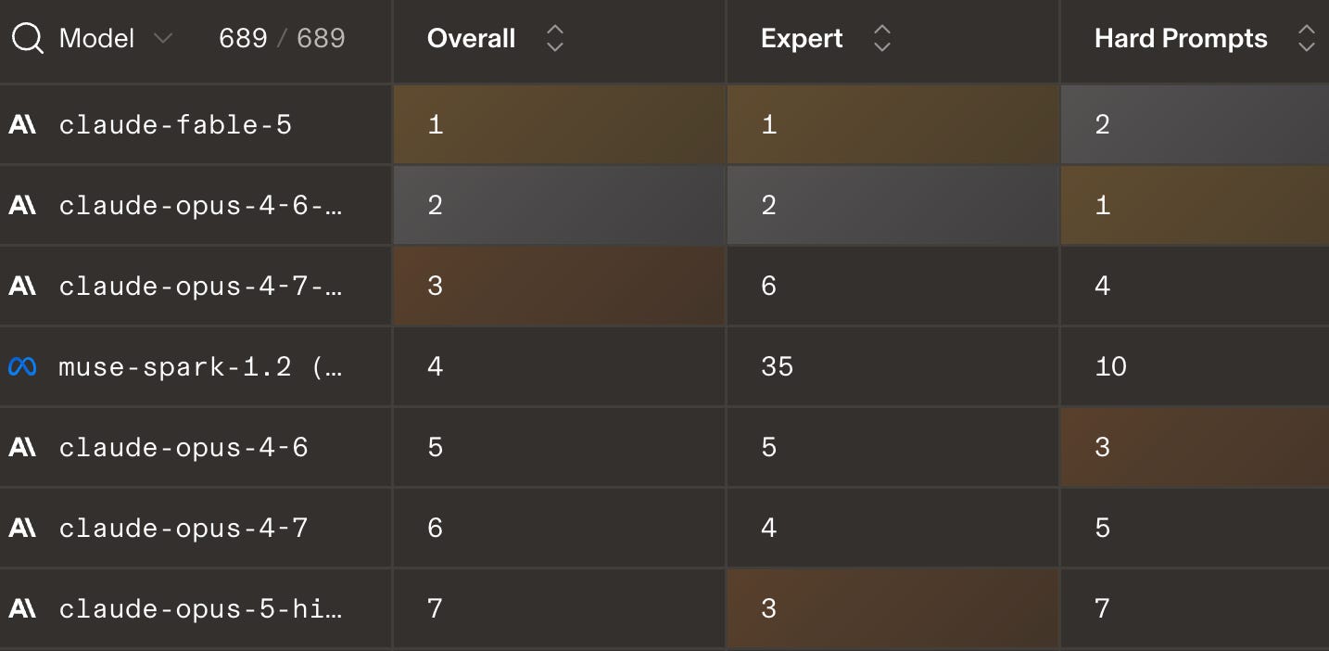Viewport: 1329px width, 651px height.
Task: Click the Expert column header label
Action: point(802,39)
